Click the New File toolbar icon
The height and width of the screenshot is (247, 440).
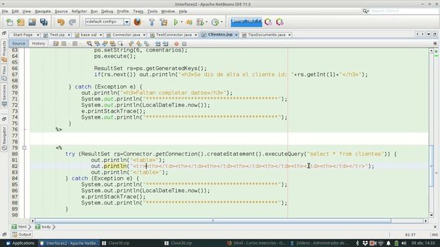point(10,22)
